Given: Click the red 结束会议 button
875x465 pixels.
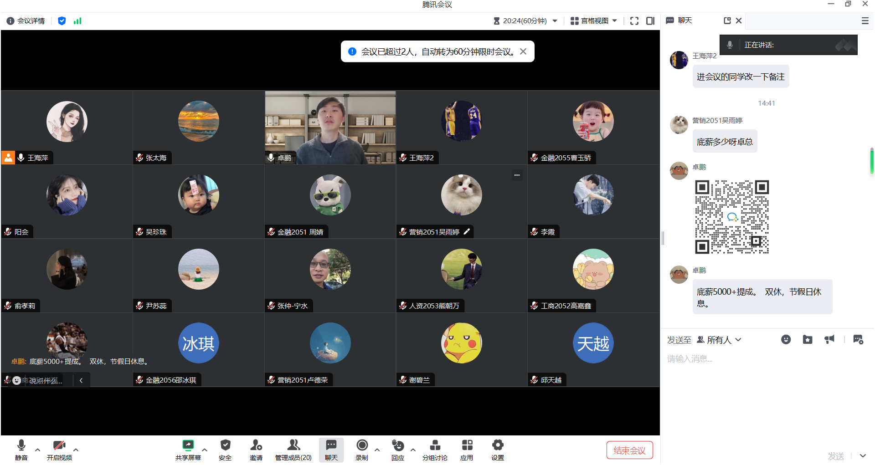Looking at the screenshot, I should pos(629,450).
